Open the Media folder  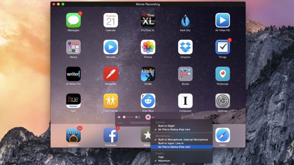point(73,47)
